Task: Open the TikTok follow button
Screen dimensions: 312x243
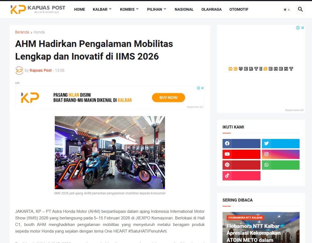Action: click(x=241, y=176)
